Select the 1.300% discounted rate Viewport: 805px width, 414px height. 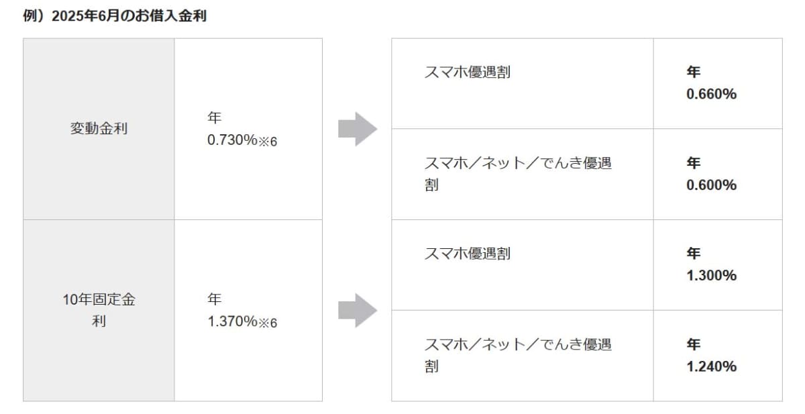click(711, 275)
